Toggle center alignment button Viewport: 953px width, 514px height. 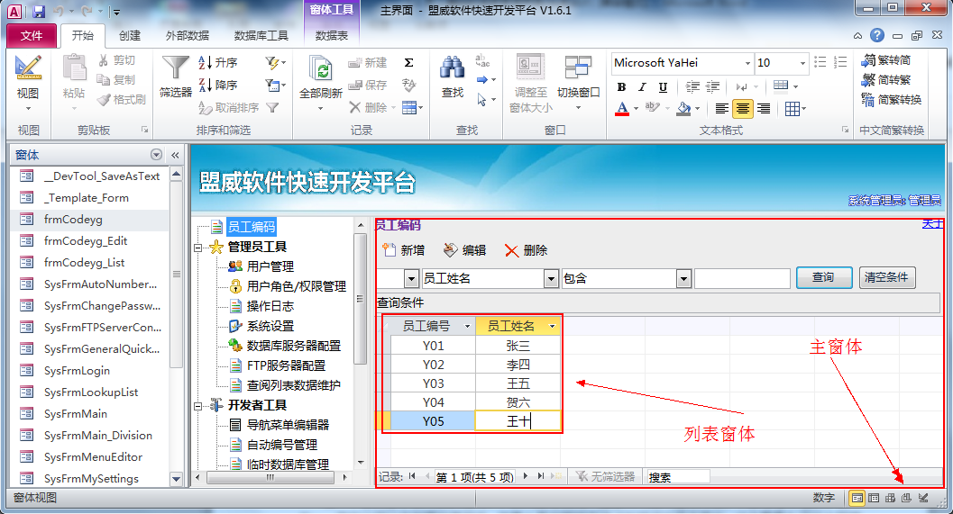coord(743,109)
